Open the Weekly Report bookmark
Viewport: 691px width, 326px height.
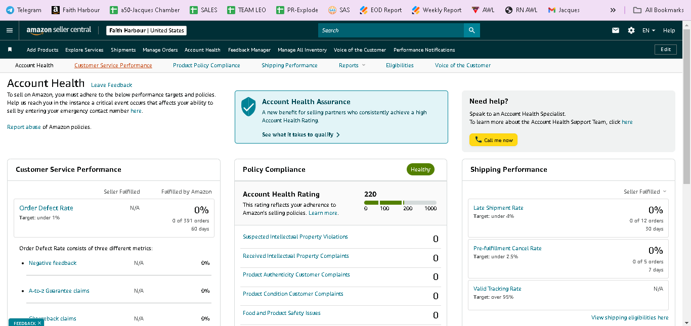tap(437, 10)
